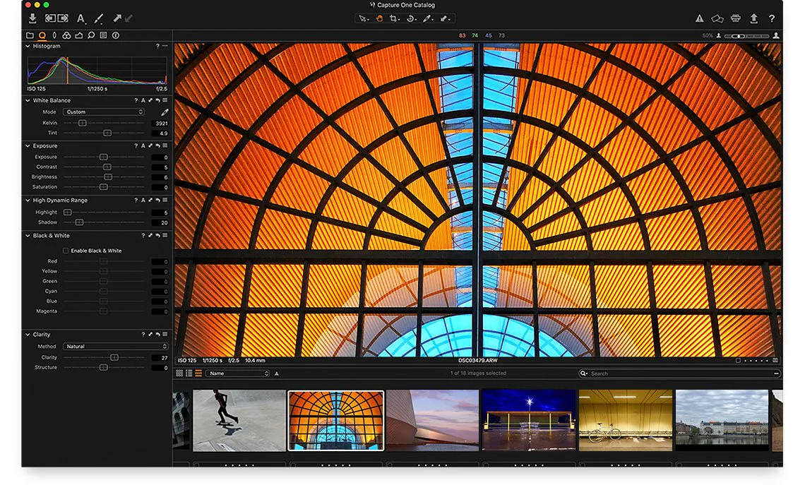Reset the Exposure panel adjustments
This screenshot has width=805, height=485.
(x=157, y=145)
